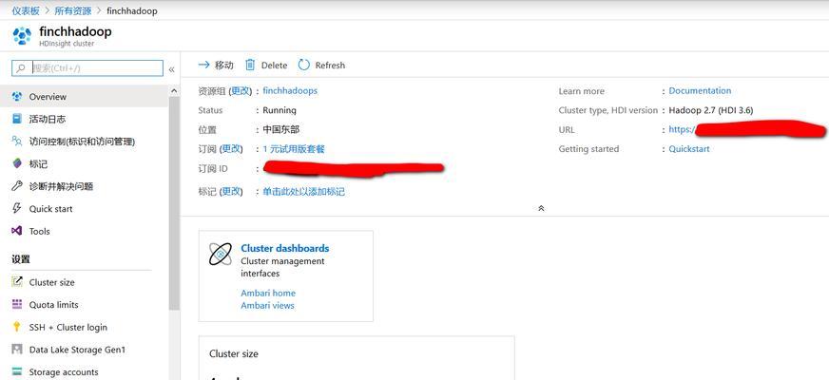
Task: Click the Cluster dashboards atom icon
Action: point(220,255)
